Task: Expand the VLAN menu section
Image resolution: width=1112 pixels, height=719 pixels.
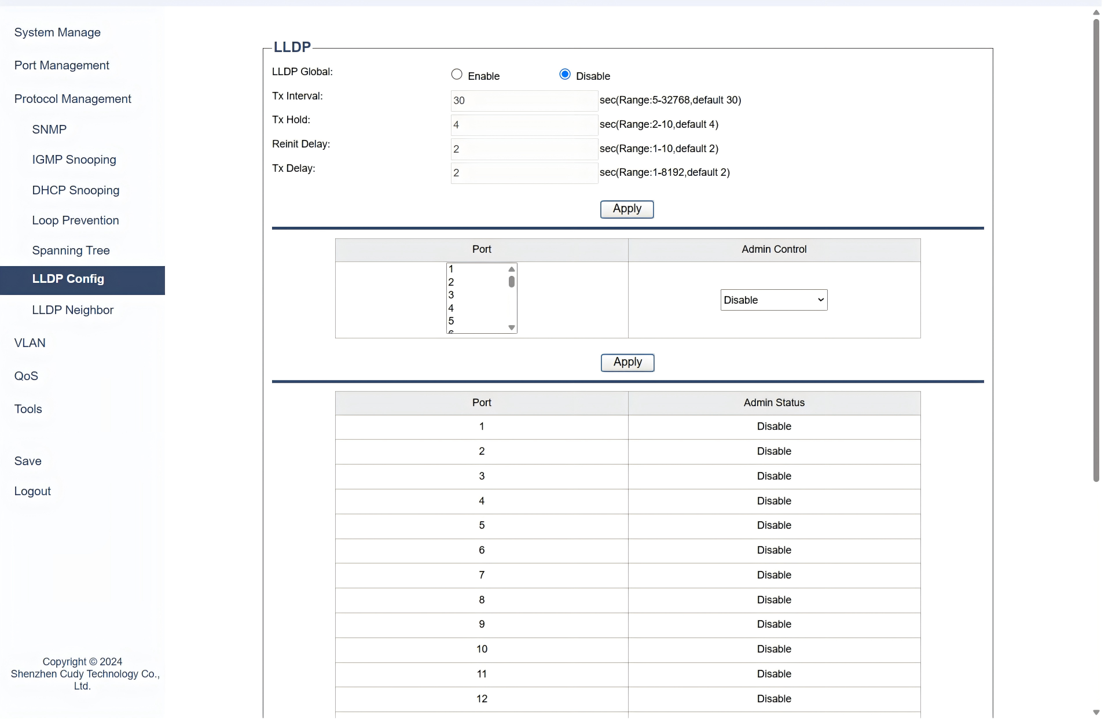Action: pyautogui.click(x=30, y=343)
